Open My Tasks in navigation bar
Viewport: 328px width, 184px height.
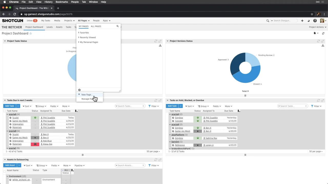[46, 20]
